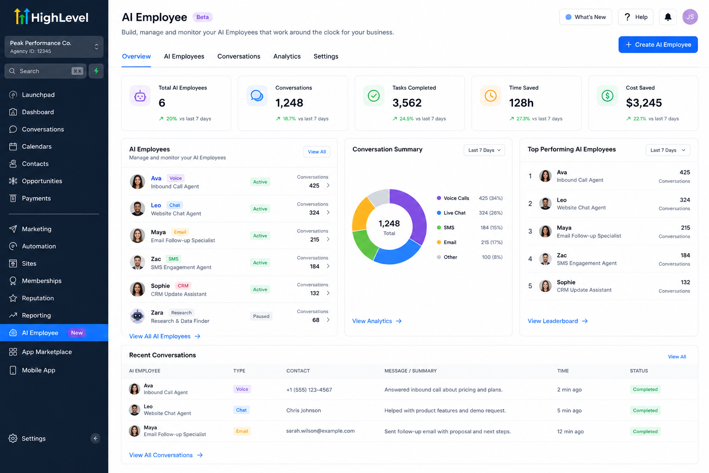Switch to the Settings tab
Image resolution: width=709 pixels, height=473 pixels.
(x=326, y=56)
